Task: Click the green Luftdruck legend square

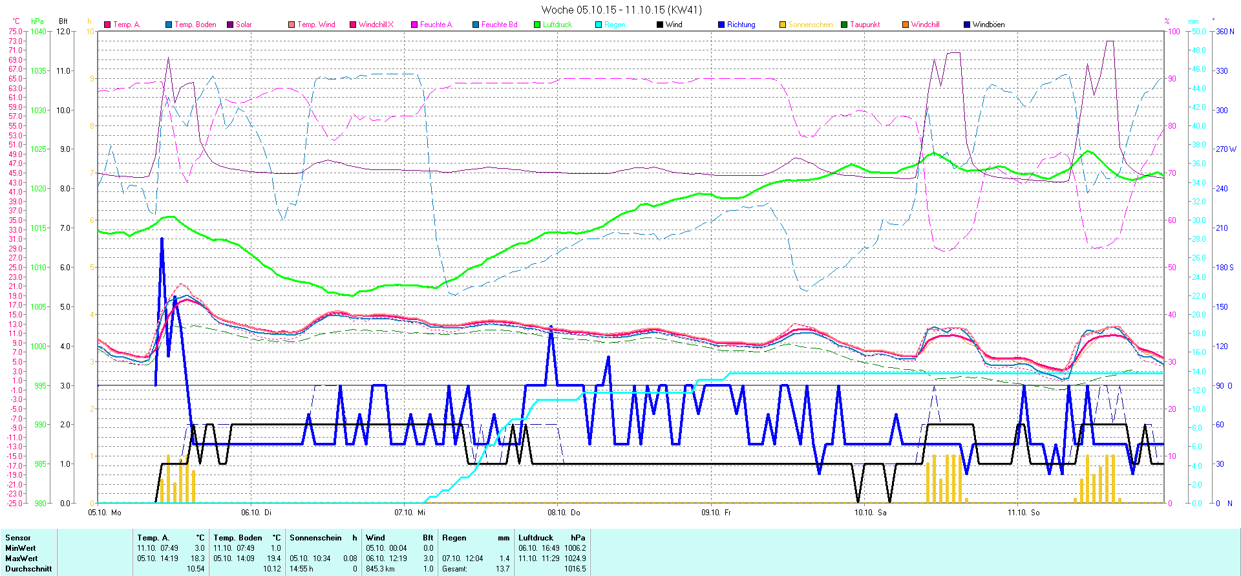Action: click(x=537, y=25)
